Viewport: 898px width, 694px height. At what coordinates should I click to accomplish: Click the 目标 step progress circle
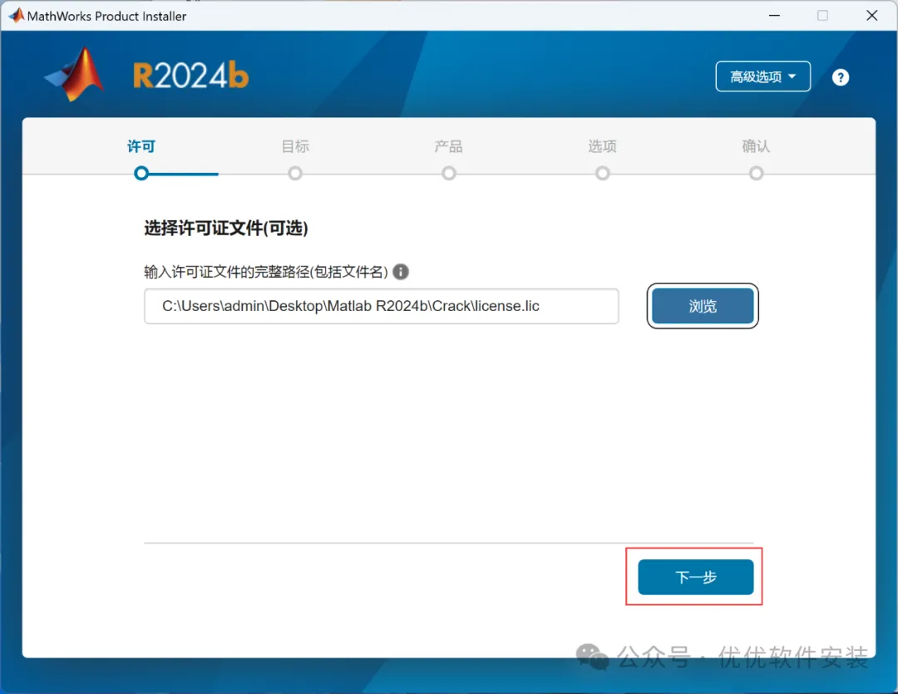pyautogui.click(x=295, y=173)
